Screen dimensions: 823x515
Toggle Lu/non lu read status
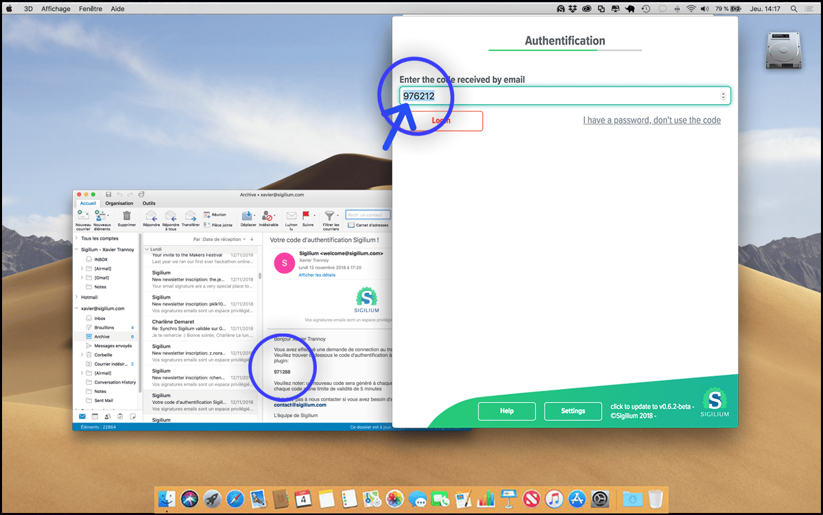(291, 216)
